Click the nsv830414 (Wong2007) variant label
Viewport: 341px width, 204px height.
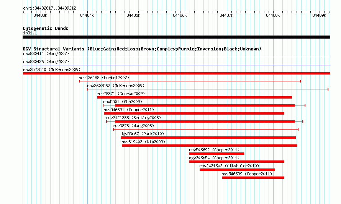pos(46,53)
